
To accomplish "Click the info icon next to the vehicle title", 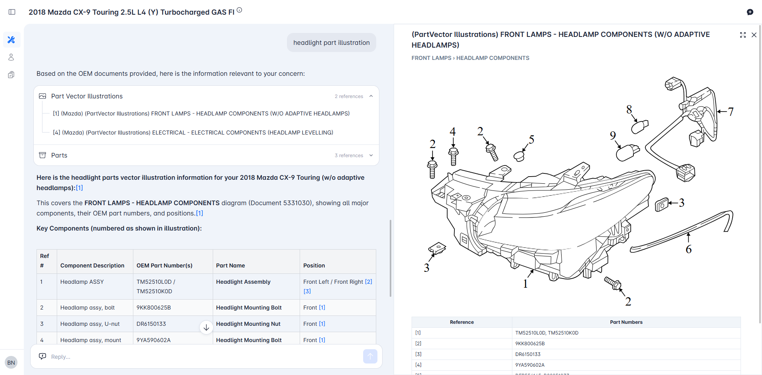I will click(239, 10).
